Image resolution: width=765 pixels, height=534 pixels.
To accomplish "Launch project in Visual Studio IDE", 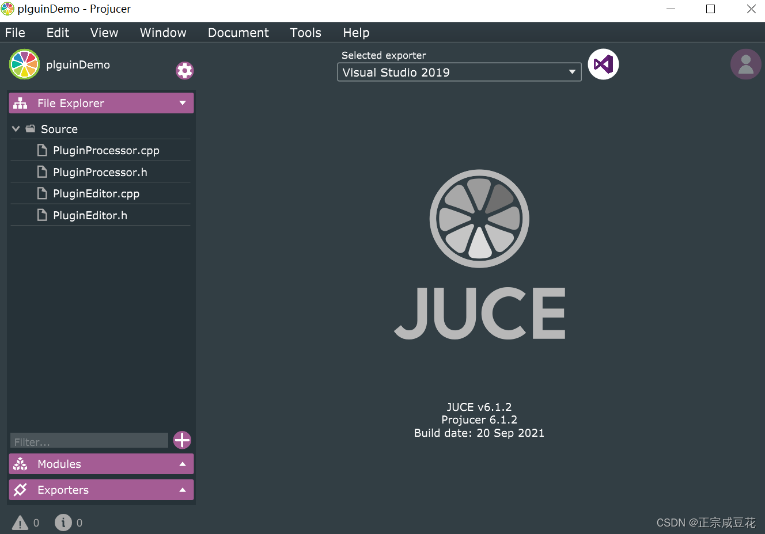I will (603, 64).
